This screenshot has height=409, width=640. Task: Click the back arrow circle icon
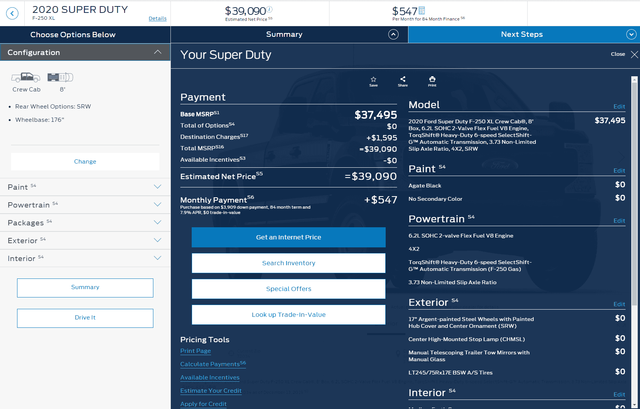click(x=12, y=14)
